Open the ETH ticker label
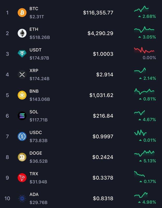The image size is (162, 208). [x=34, y=29]
